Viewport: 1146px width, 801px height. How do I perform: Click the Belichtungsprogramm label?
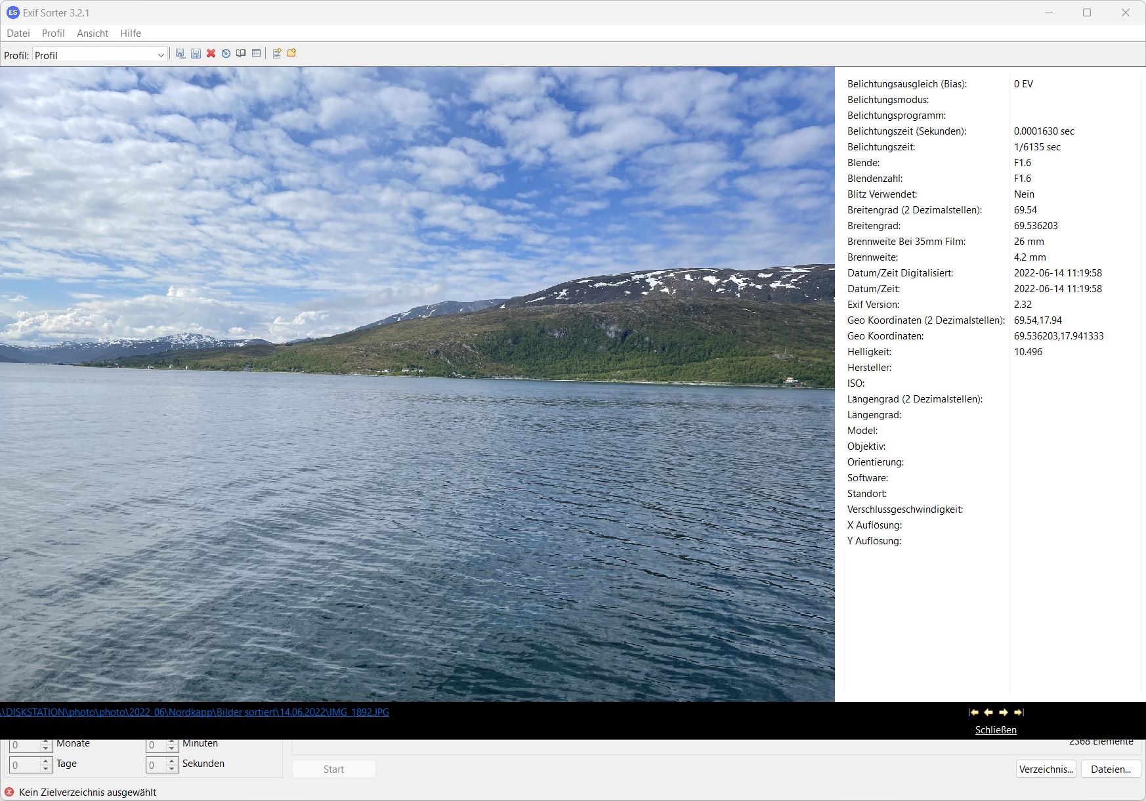[x=897, y=116]
